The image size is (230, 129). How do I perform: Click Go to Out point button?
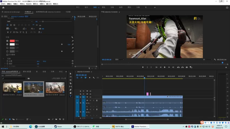173,67
